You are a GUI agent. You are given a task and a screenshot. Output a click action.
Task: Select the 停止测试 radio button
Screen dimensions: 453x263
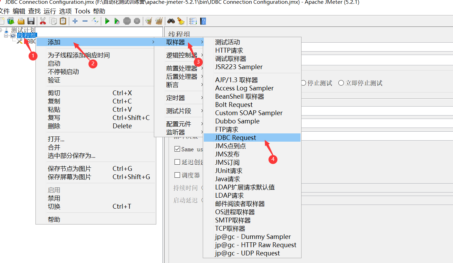303,83
